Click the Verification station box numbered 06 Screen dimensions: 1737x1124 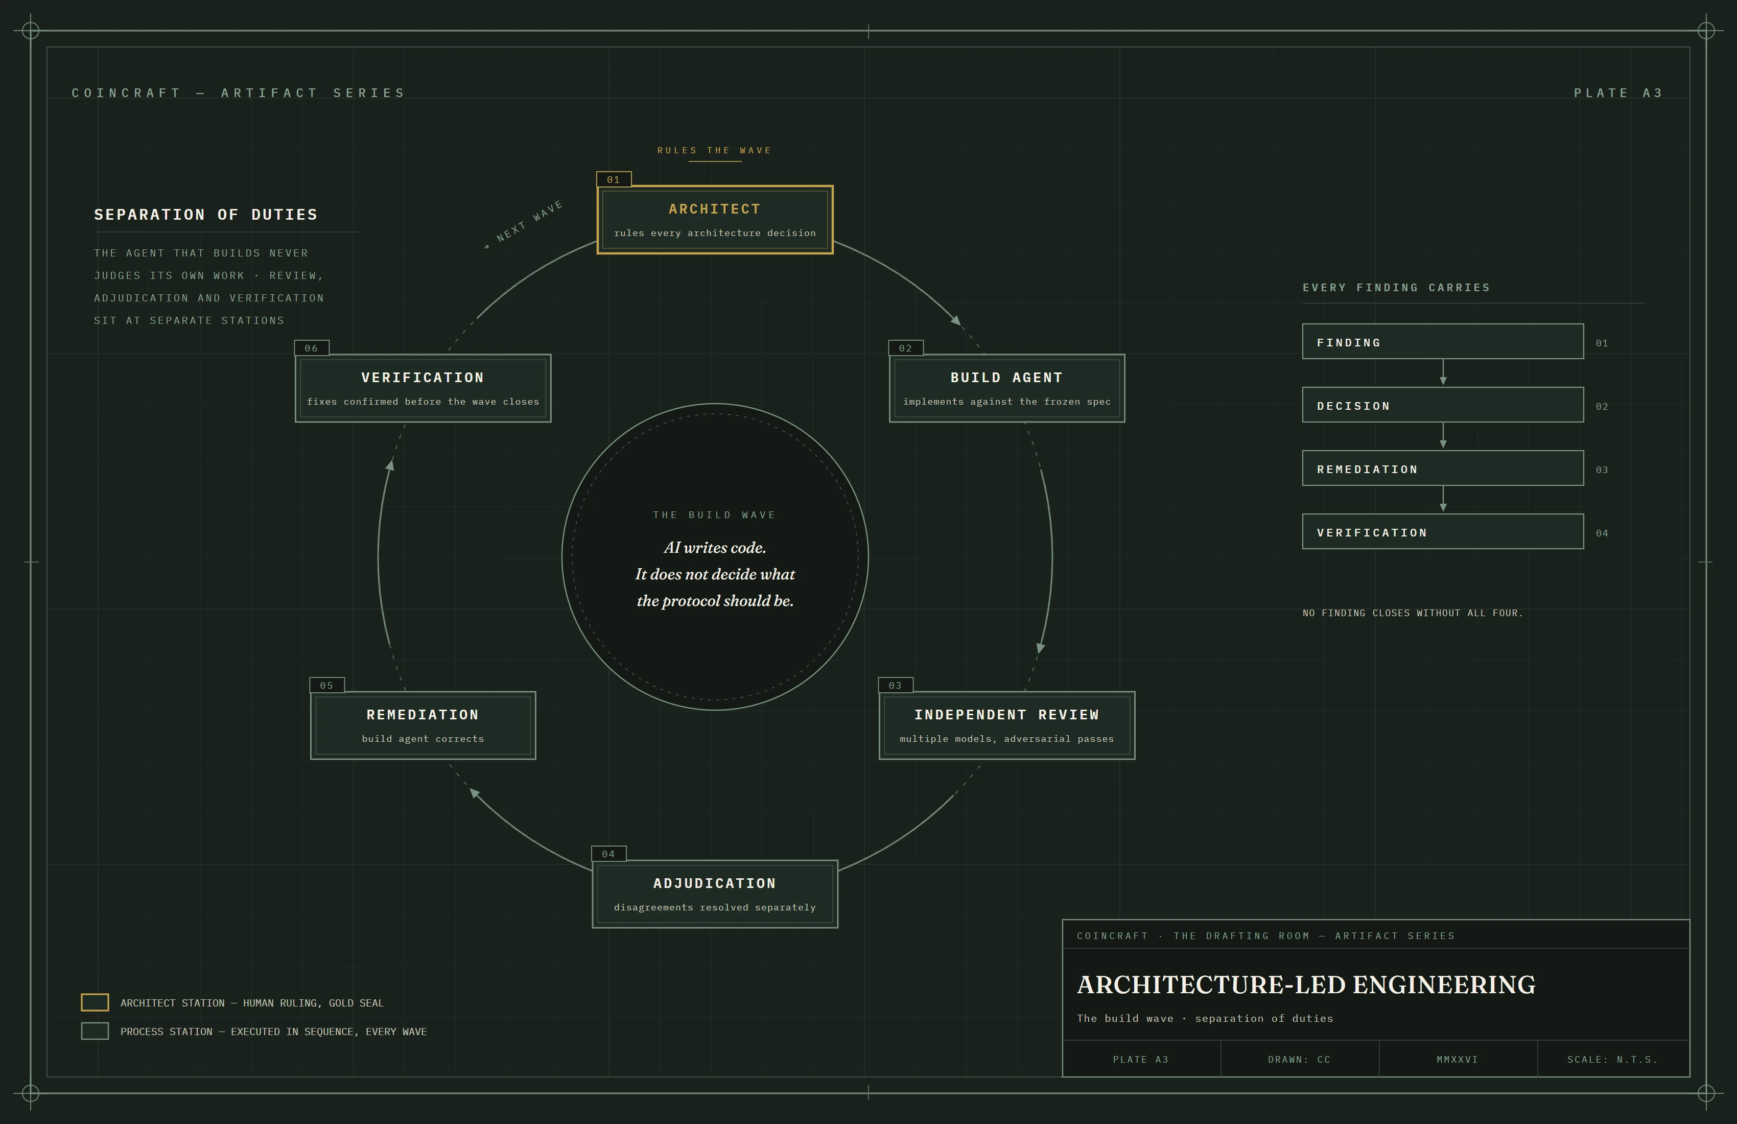click(422, 388)
